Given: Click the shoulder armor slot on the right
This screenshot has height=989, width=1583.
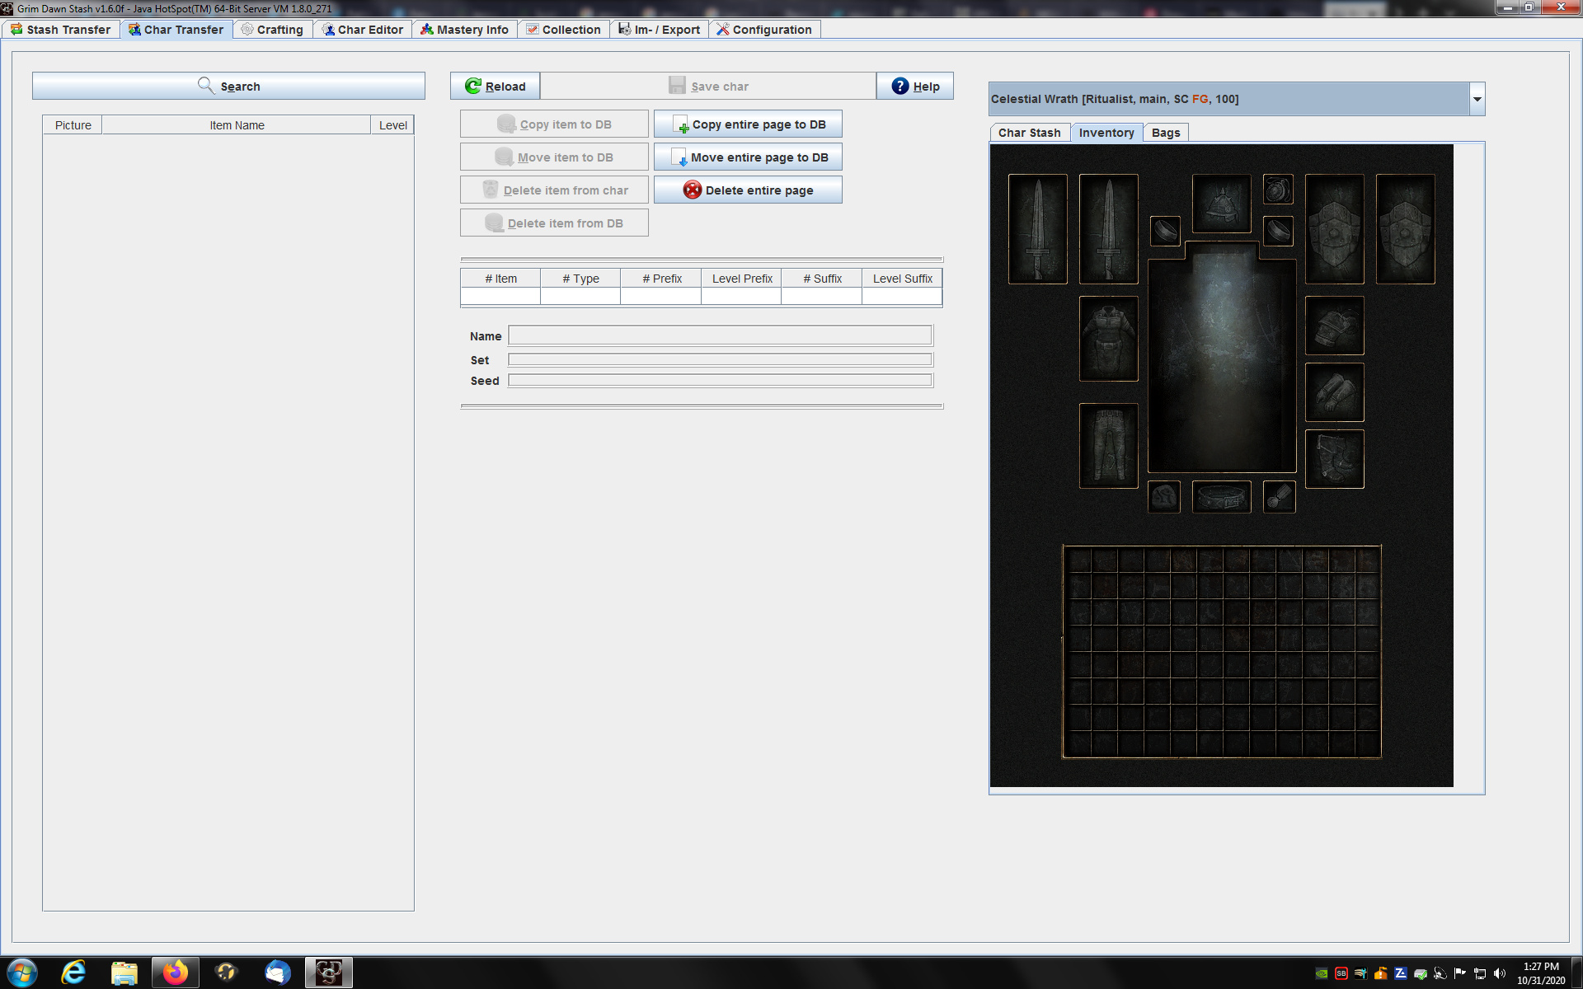Looking at the screenshot, I should (x=1334, y=325).
